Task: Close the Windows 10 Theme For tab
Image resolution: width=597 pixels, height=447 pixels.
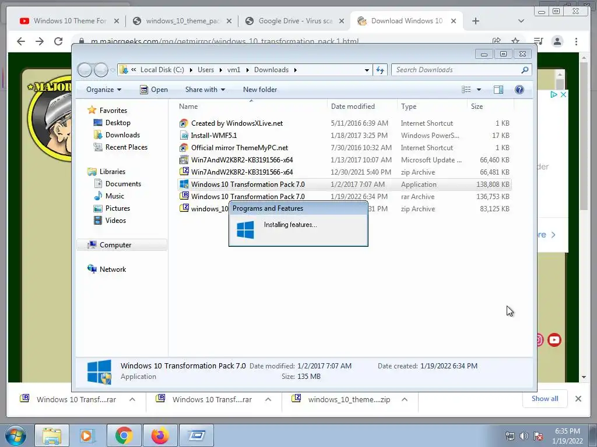Action: pos(117,22)
